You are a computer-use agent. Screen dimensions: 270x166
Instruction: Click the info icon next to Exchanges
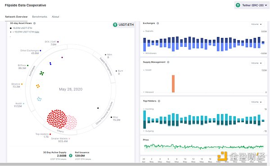(158, 23)
